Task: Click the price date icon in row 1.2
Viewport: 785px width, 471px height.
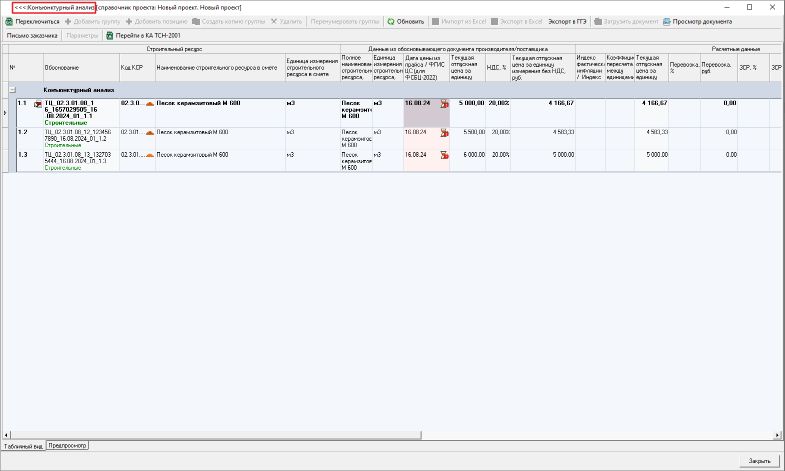Action: [444, 133]
